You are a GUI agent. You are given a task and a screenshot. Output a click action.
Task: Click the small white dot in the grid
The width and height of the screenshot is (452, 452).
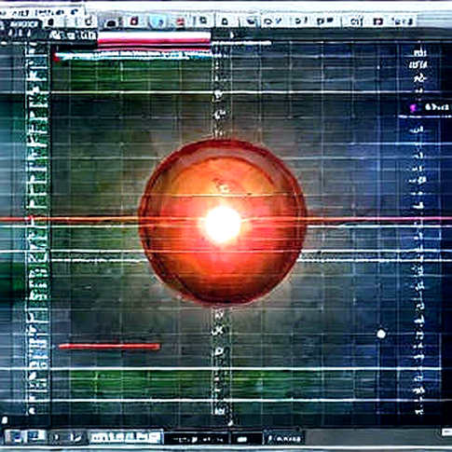[381, 334]
